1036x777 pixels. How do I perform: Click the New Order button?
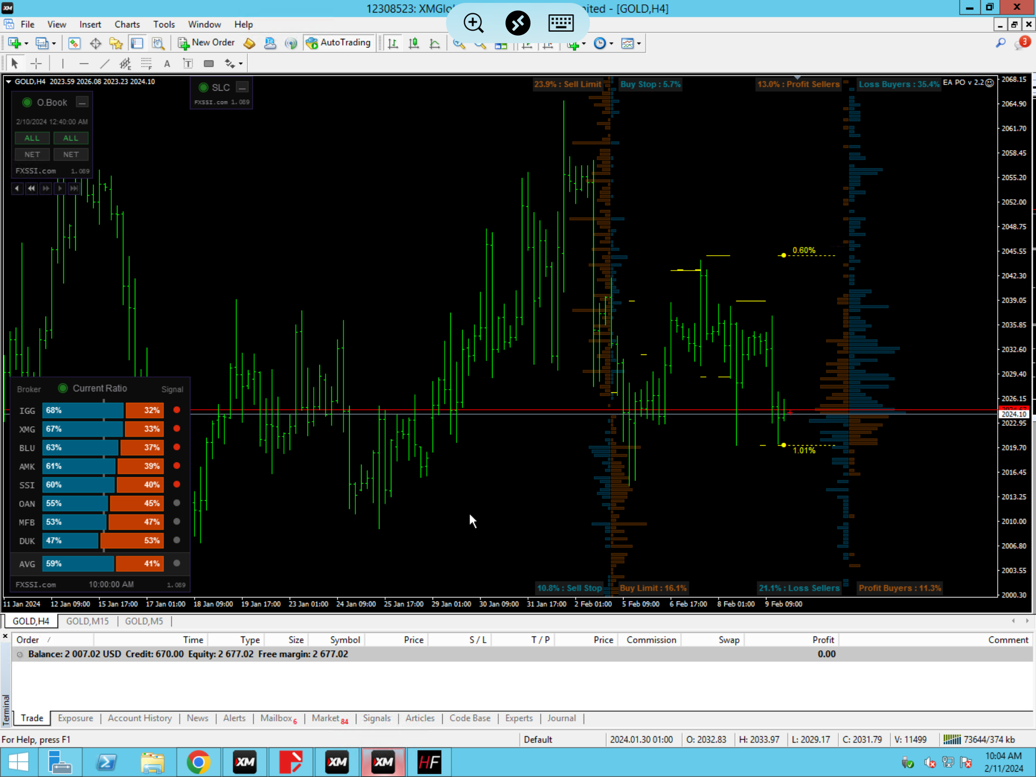(206, 43)
